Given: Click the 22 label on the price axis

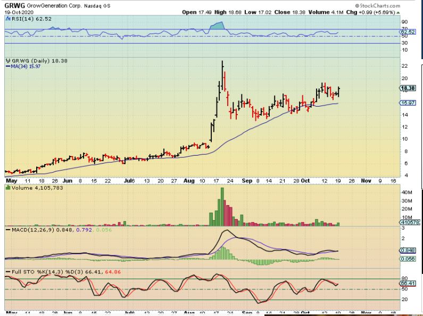Looking at the screenshot, I should [405, 66].
